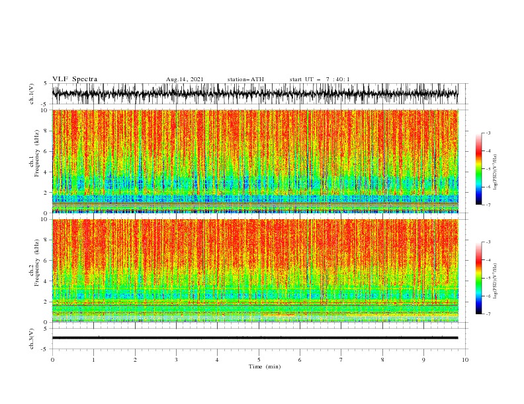Screen dimensions: 524x404
Task: Click the "4" kHz tick on ch.1 frequency axis
Action: coord(46,172)
